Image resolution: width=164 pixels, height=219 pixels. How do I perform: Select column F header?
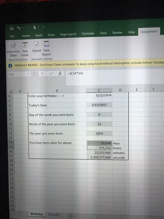coord(153,89)
